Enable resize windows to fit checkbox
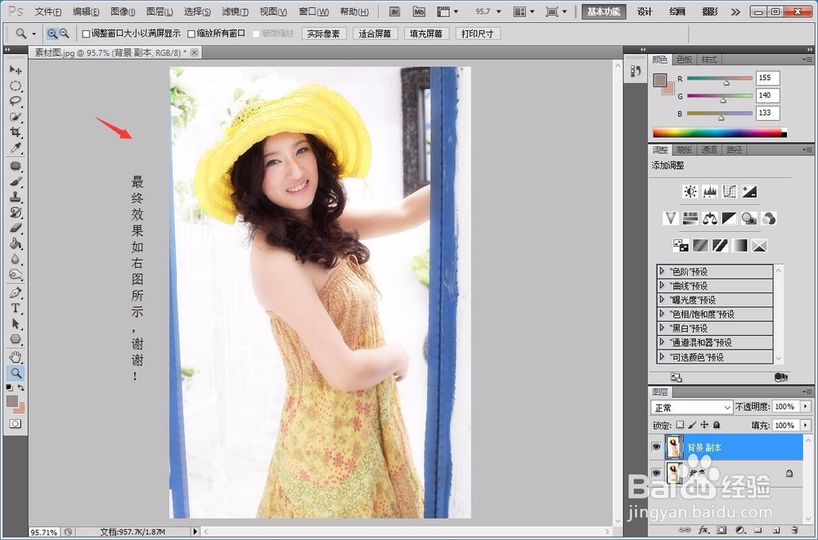818x540 pixels. click(87, 33)
